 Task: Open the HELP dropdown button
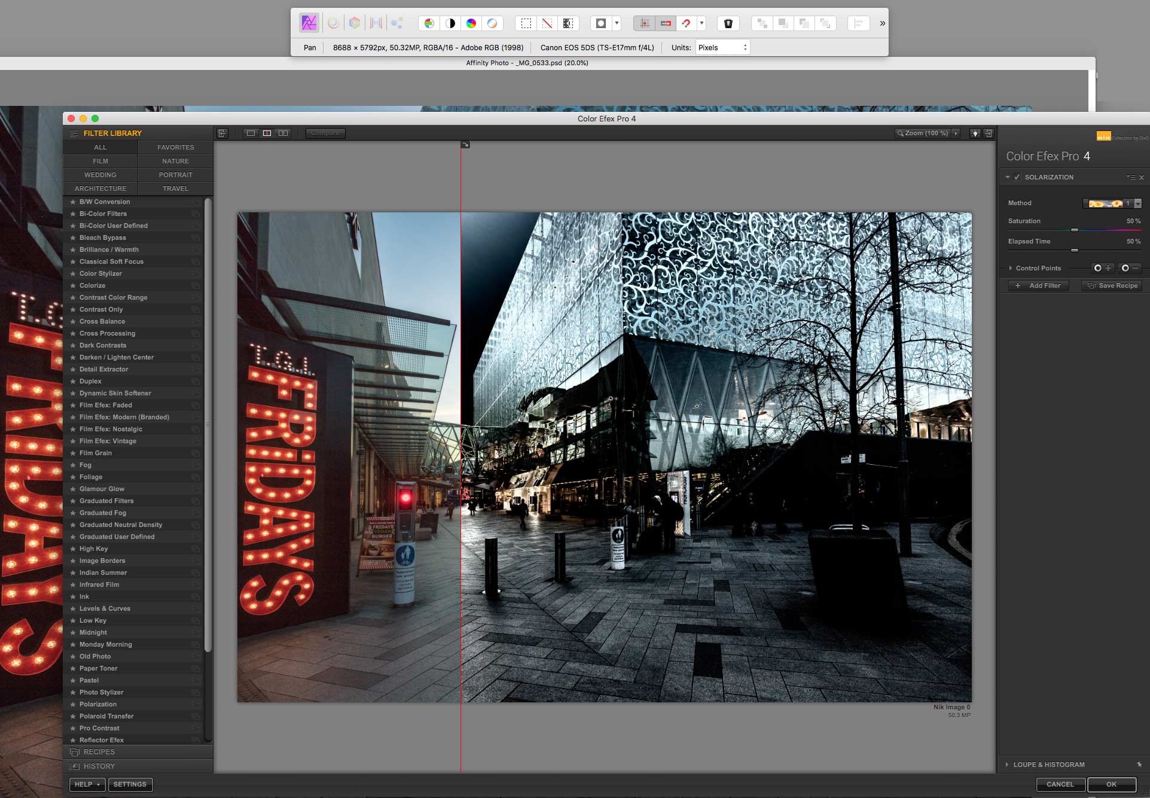coord(87,784)
